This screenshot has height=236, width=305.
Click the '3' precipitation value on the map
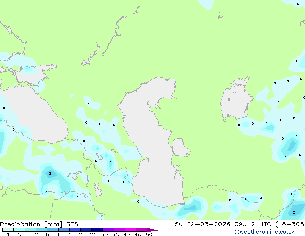click(50, 174)
